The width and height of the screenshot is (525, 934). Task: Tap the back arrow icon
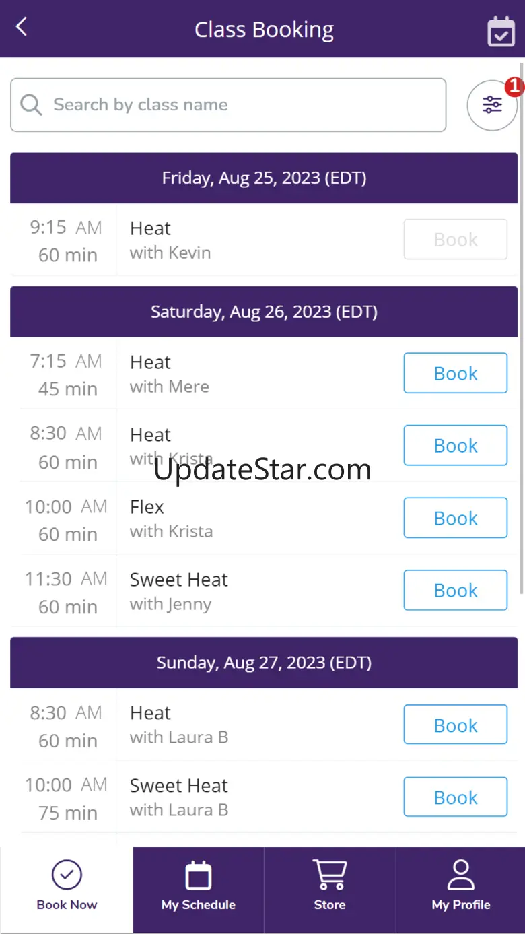(22, 28)
